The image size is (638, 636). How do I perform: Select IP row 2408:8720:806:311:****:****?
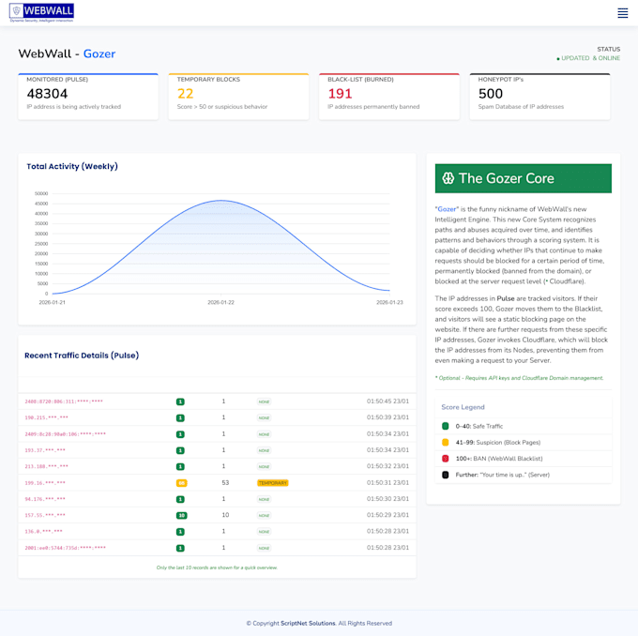click(217, 401)
